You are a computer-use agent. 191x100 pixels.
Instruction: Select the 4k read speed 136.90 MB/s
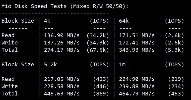[62, 35]
